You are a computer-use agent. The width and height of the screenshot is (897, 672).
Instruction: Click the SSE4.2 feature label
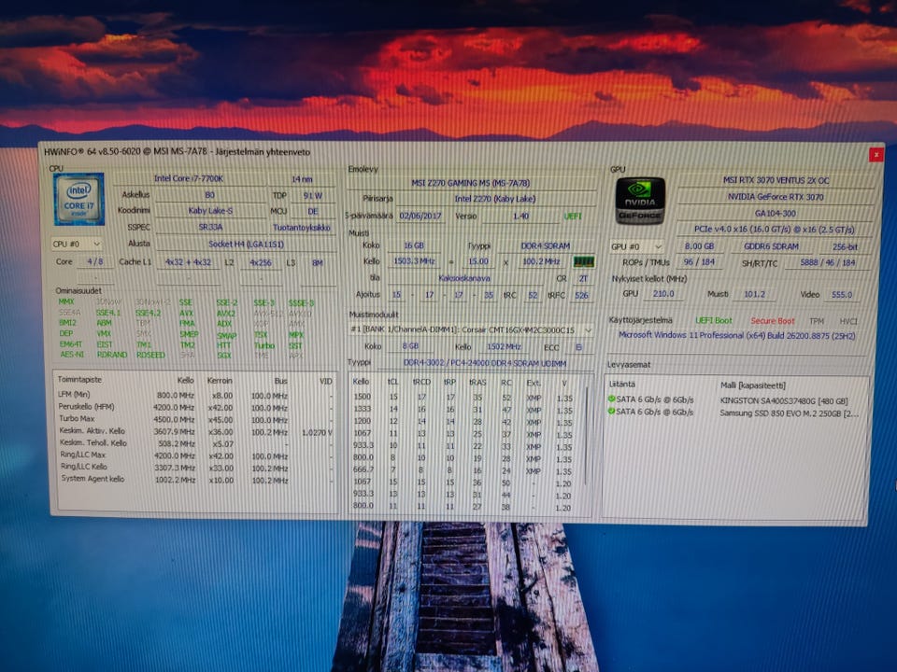[149, 314]
